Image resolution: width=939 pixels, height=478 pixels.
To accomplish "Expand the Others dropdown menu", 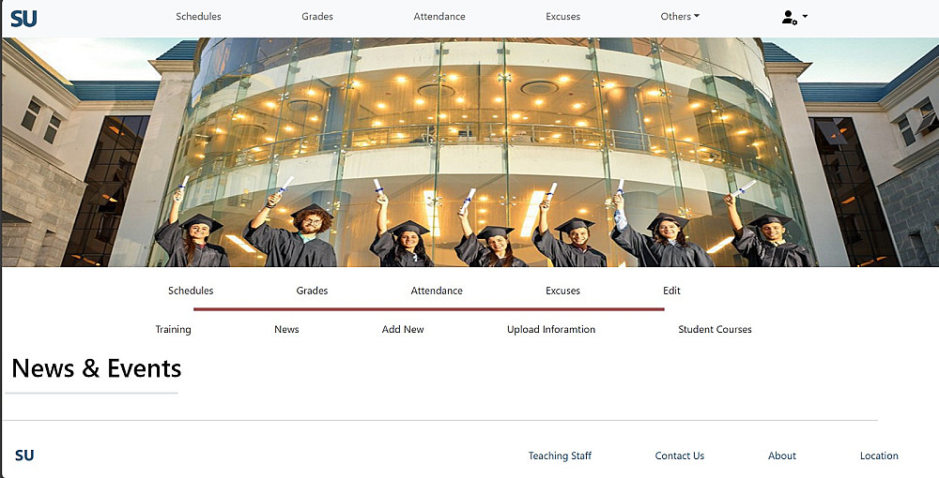I will click(x=680, y=17).
